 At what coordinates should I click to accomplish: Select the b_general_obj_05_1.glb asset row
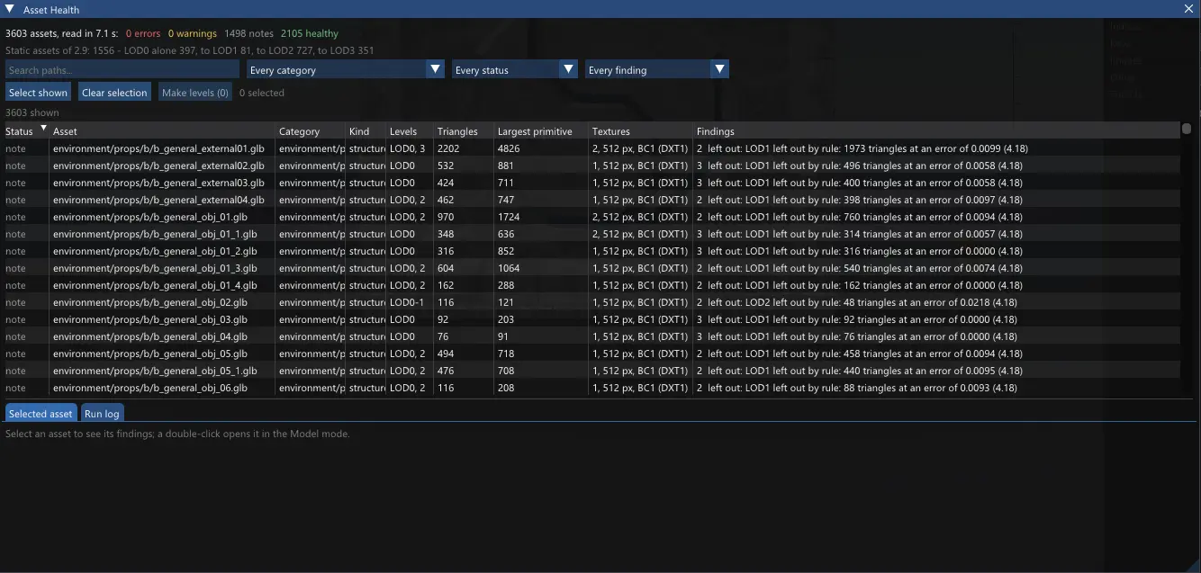point(591,371)
